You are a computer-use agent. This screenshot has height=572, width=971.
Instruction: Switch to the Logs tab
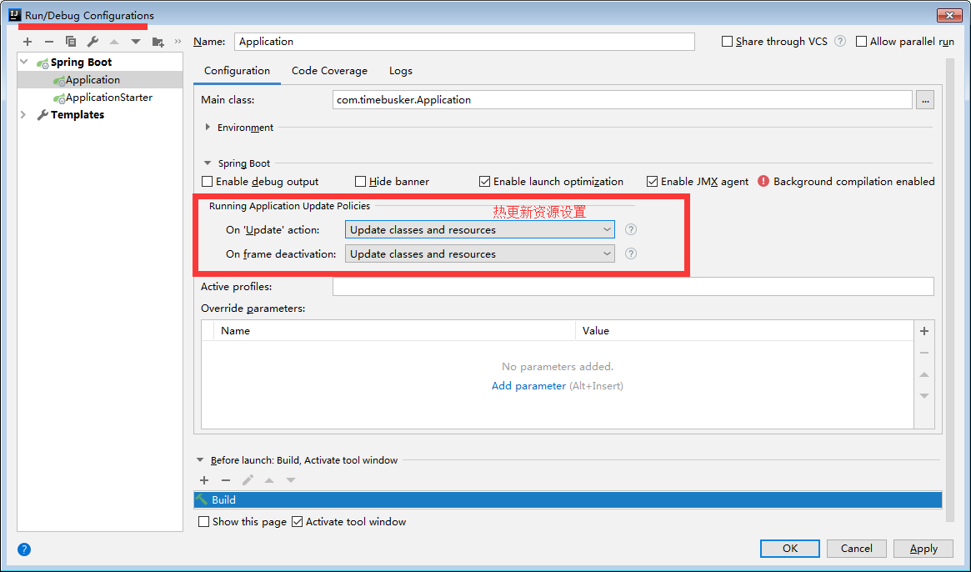(x=400, y=71)
